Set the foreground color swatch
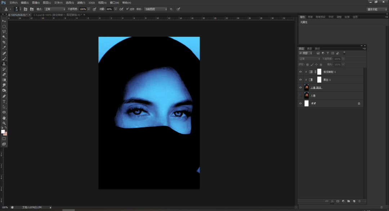Image resolution: width=389 pixels, height=211 pixels. (3, 132)
